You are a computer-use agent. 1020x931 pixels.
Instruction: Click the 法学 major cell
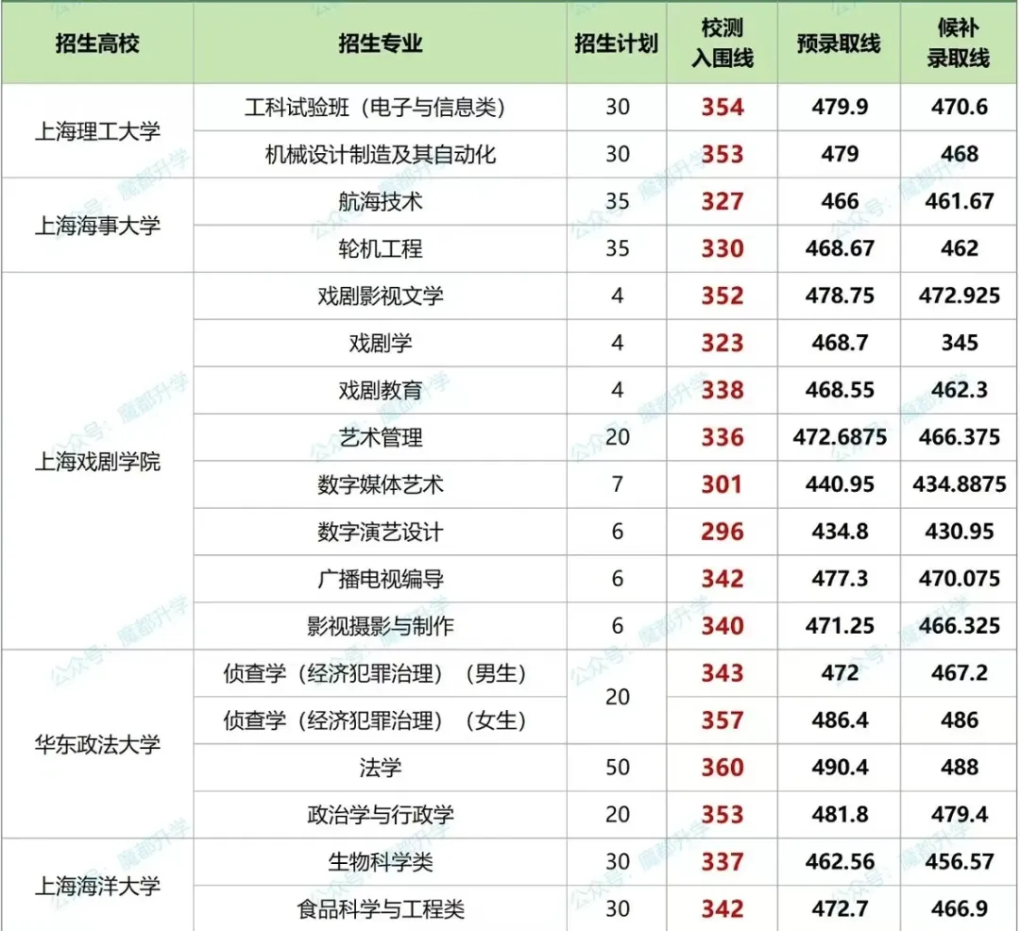pos(381,768)
